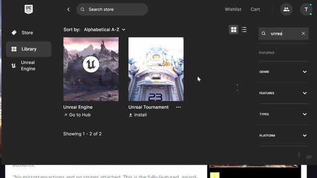The width and height of the screenshot is (317, 178).
Task: Expand the Types filter
Action: (x=283, y=114)
